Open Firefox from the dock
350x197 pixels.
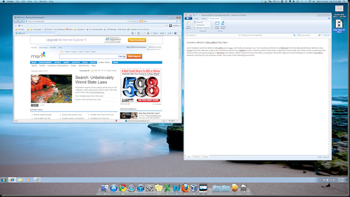point(185,188)
